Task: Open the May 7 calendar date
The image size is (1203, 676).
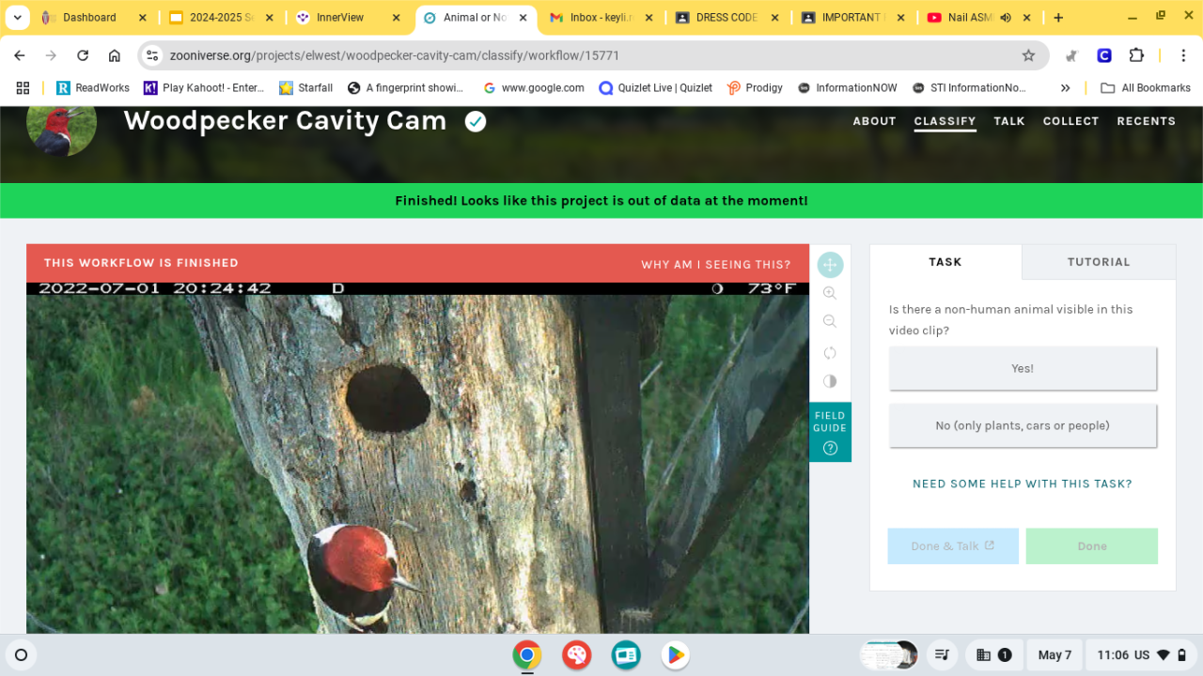Action: click(x=1055, y=654)
